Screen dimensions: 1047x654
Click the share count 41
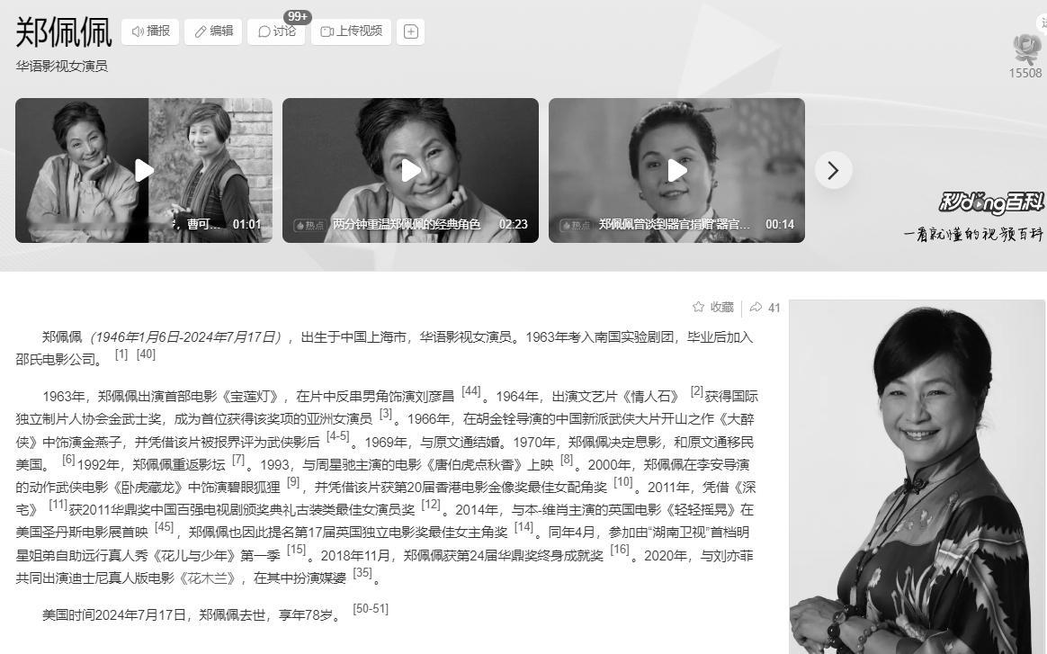[774, 308]
